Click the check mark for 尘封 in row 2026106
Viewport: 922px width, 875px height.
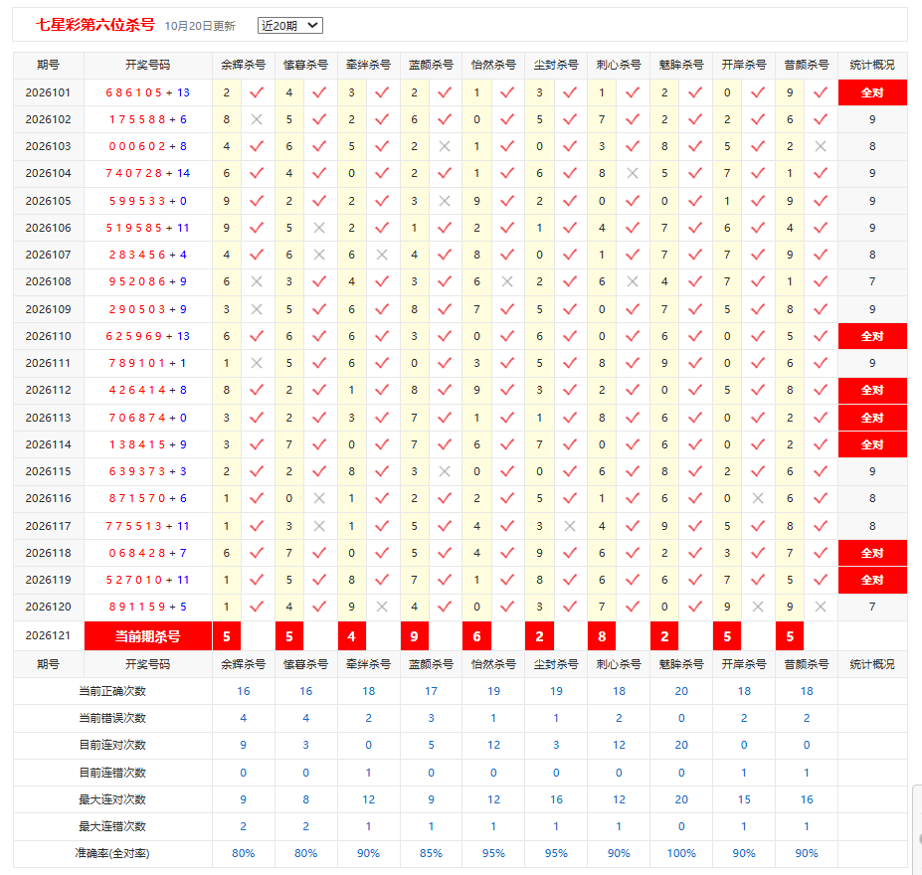pyautogui.click(x=570, y=228)
